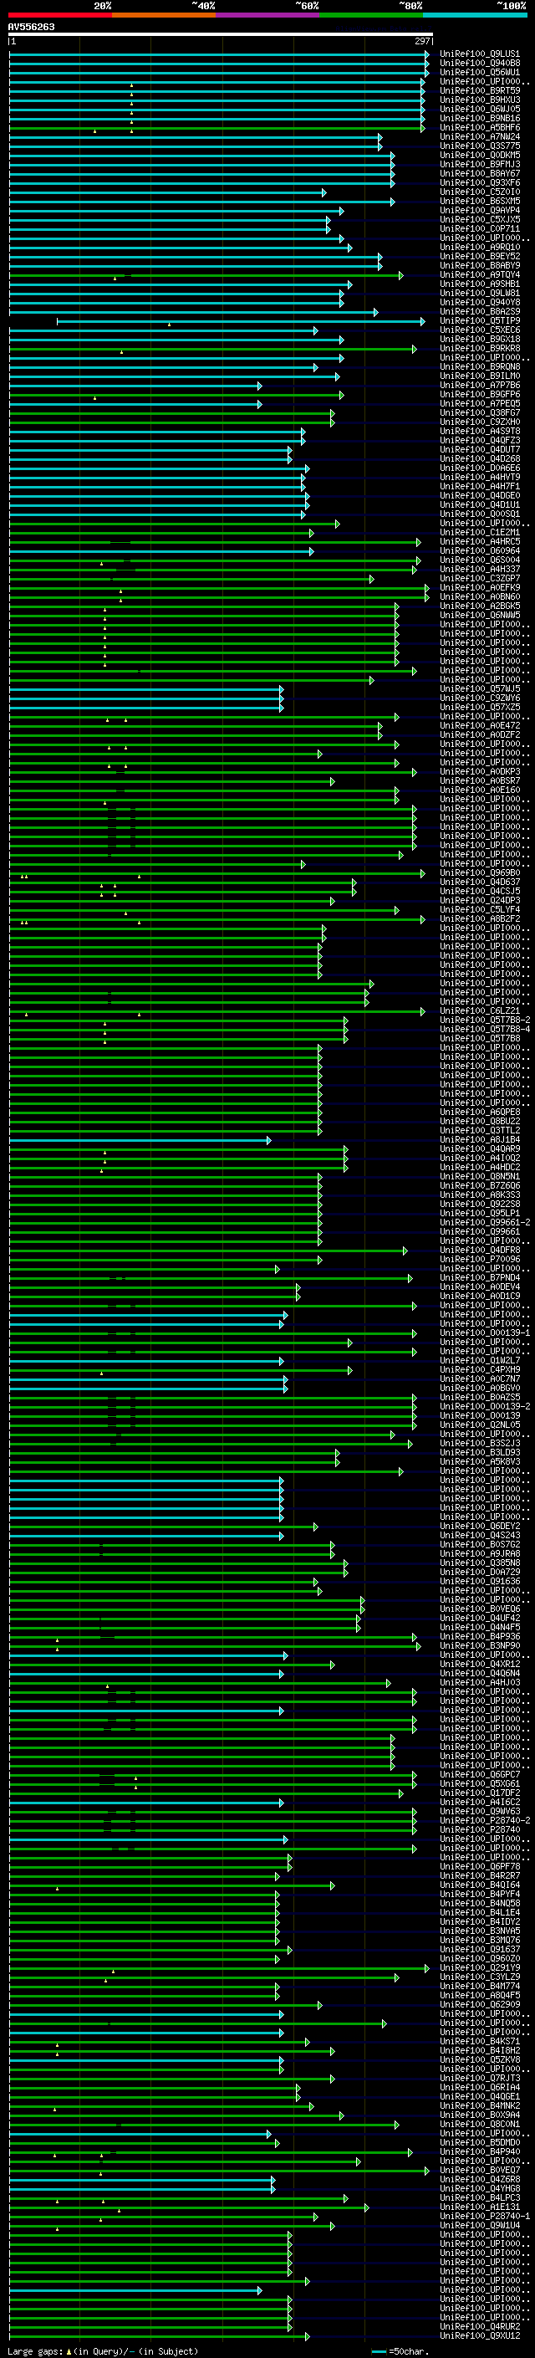Click the purple ~60% identity legend segment

[267, 15]
